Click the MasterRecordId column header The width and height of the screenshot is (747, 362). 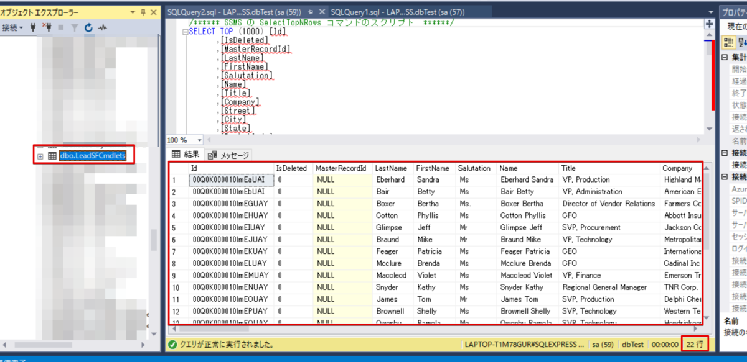coord(344,168)
